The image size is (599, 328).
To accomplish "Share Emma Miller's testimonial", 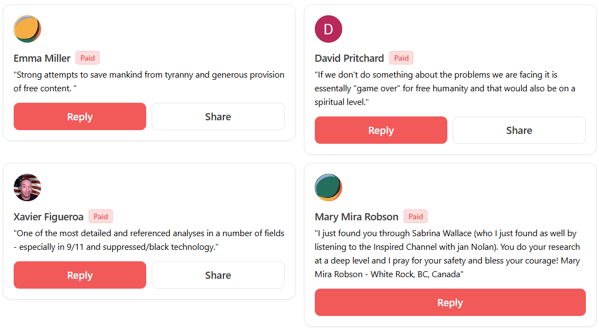I will coord(218,116).
